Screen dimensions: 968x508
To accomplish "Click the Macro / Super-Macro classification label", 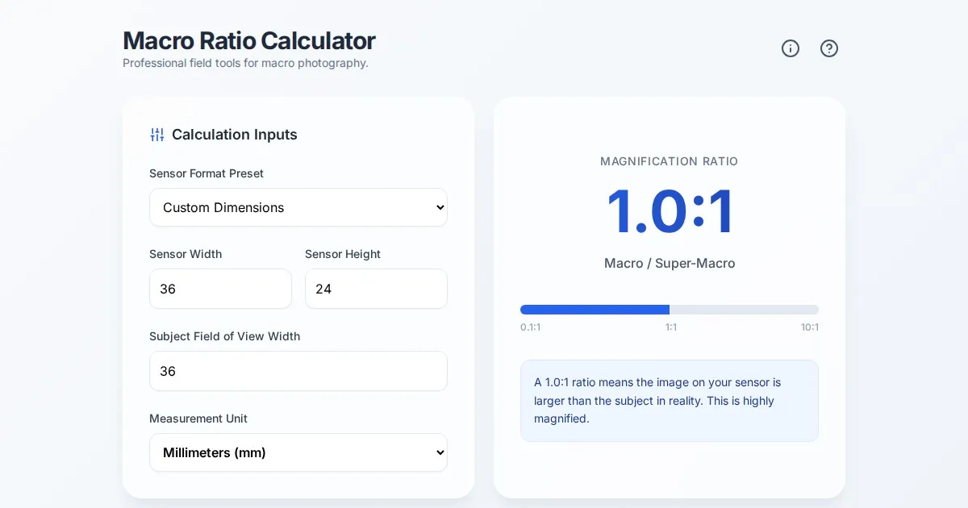I will point(670,264).
